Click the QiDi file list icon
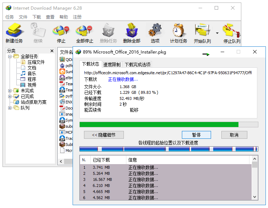 [x=62, y=60]
